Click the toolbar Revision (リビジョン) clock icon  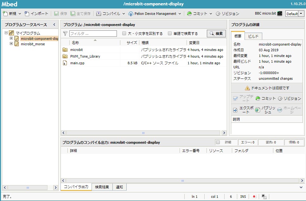click(218, 14)
